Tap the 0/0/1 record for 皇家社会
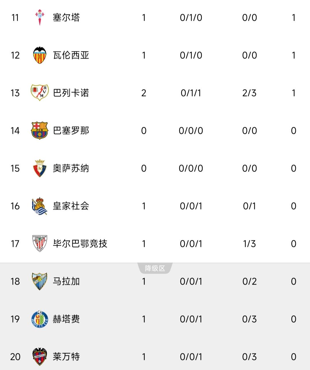This screenshot has width=310, height=370. click(x=191, y=206)
